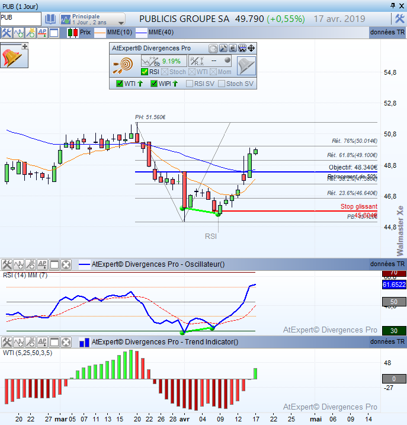Screen dimensions: 407x425
Task: Enable the RSI SV checkbox
Action: (x=190, y=84)
